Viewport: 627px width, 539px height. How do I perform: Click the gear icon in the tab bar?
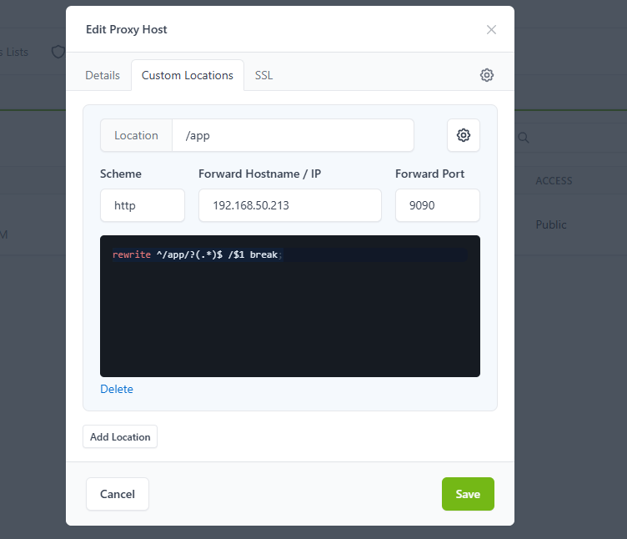(x=487, y=75)
